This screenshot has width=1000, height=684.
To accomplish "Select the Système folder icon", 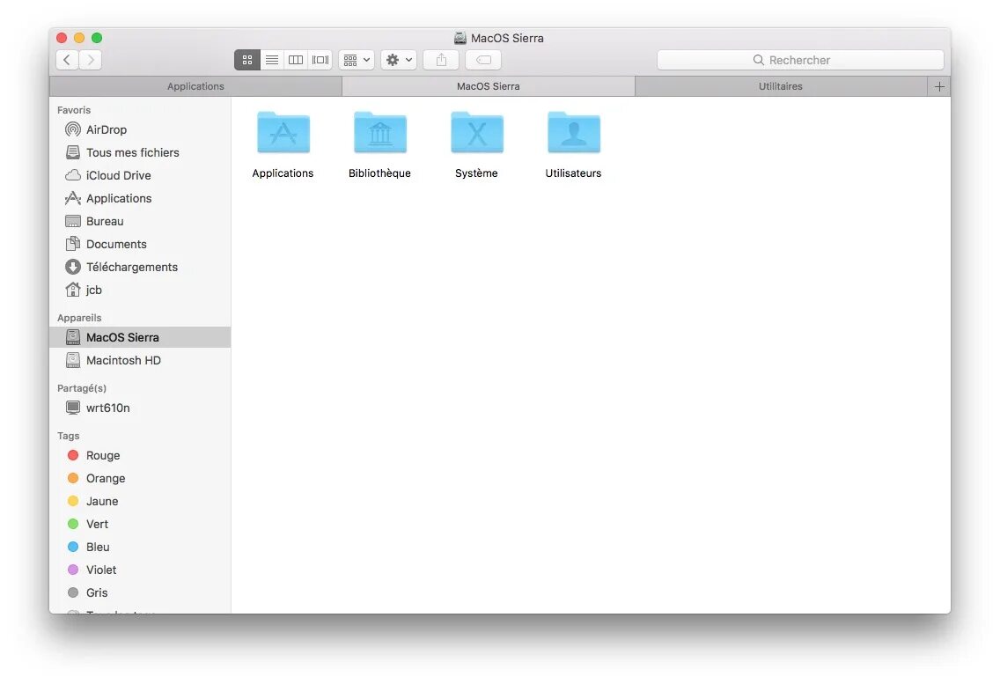I will pyautogui.click(x=477, y=133).
